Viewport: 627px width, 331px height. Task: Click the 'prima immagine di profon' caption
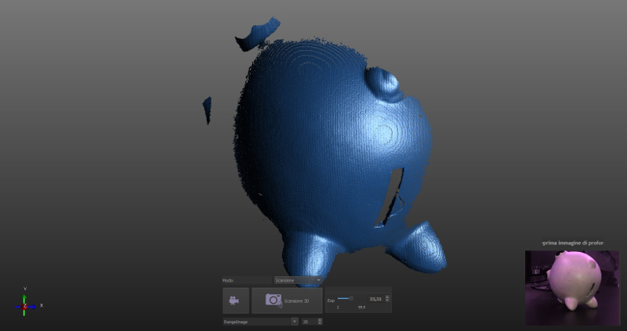573,243
